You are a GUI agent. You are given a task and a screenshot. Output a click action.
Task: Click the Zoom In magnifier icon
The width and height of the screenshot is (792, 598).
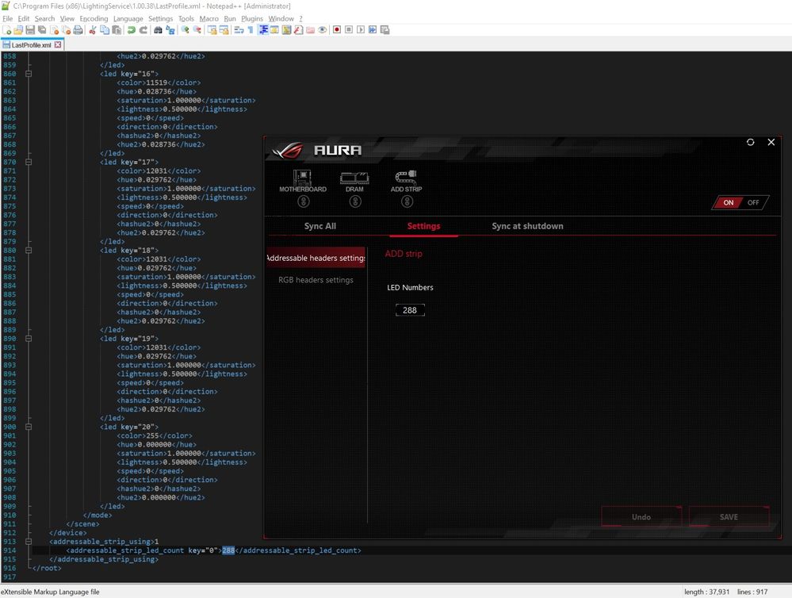point(185,30)
